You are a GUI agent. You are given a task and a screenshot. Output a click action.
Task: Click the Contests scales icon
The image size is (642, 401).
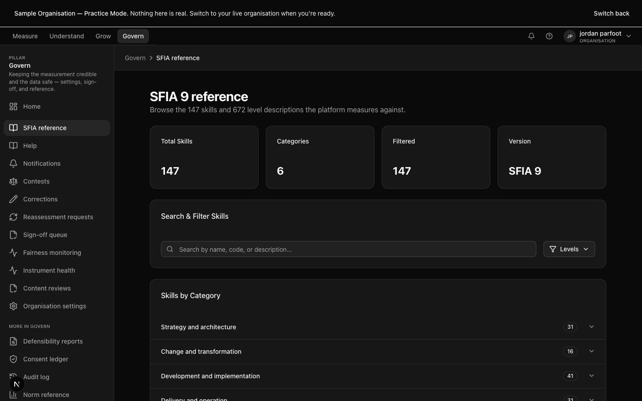[13, 181]
